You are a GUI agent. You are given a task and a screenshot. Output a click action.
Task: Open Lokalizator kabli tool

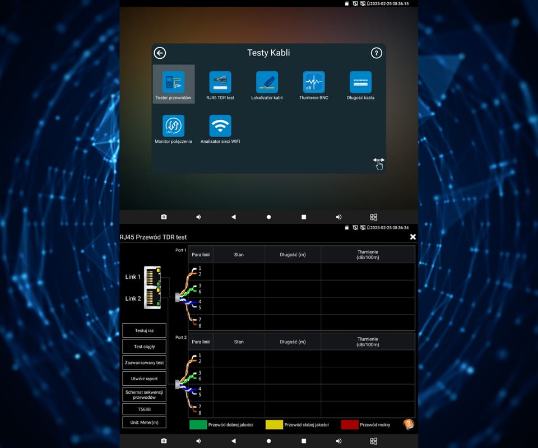[267, 82]
